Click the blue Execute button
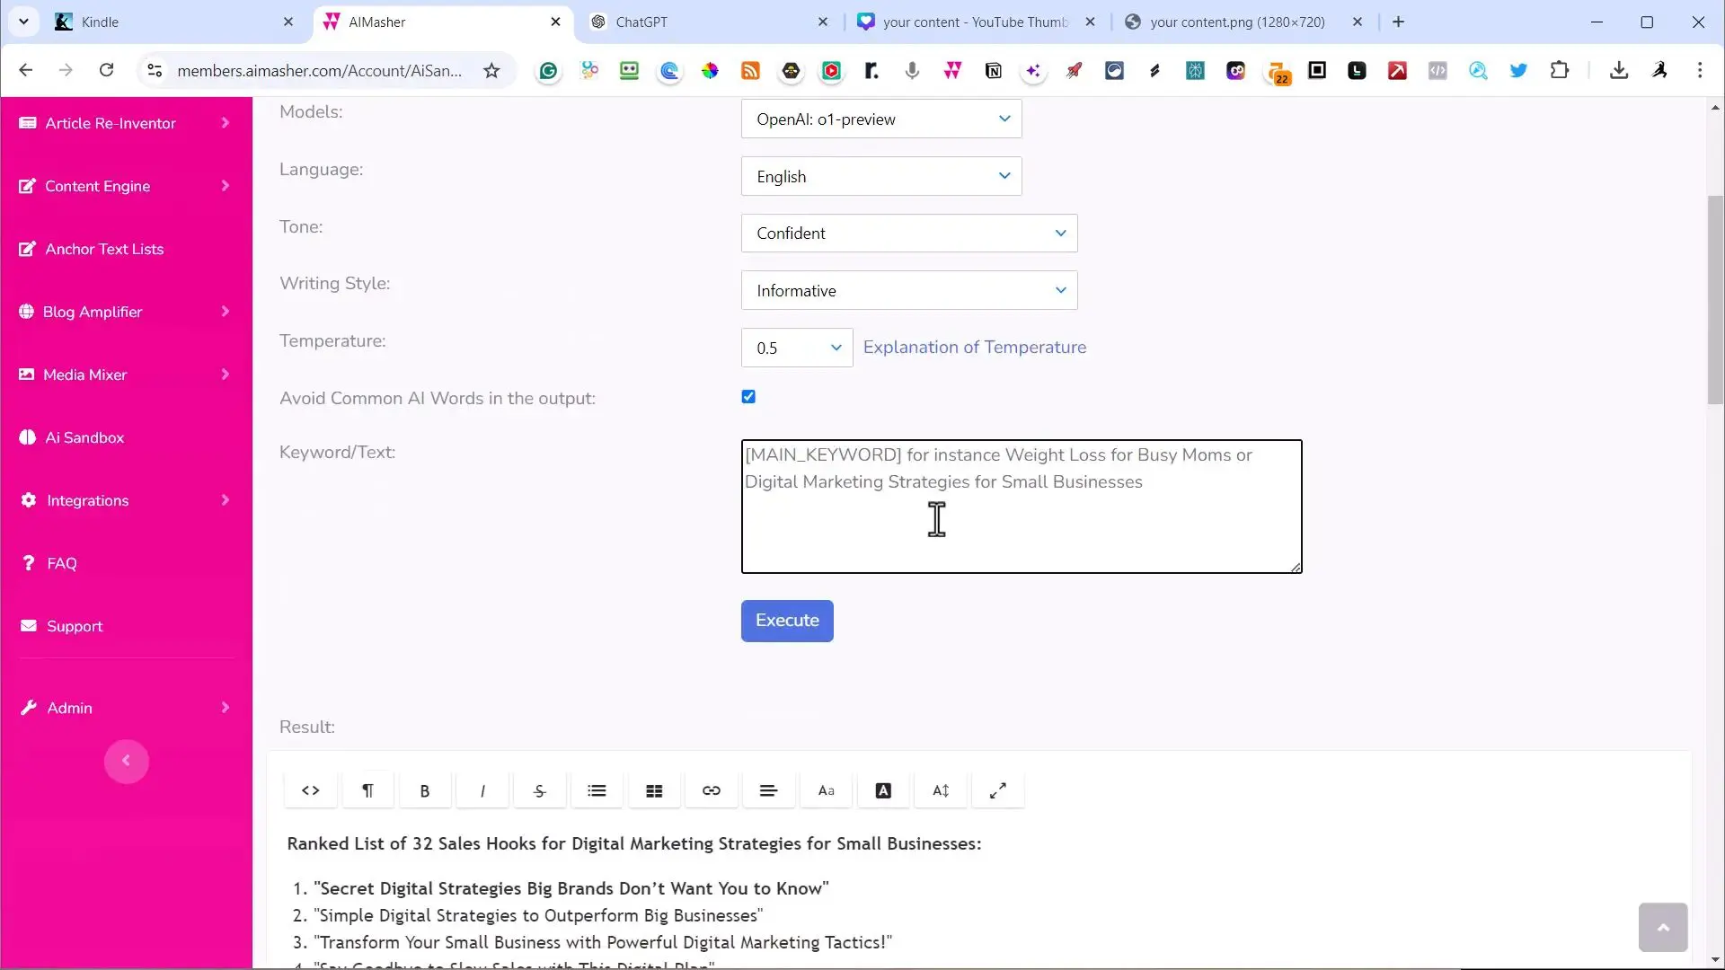The height and width of the screenshot is (970, 1725). 787,621
